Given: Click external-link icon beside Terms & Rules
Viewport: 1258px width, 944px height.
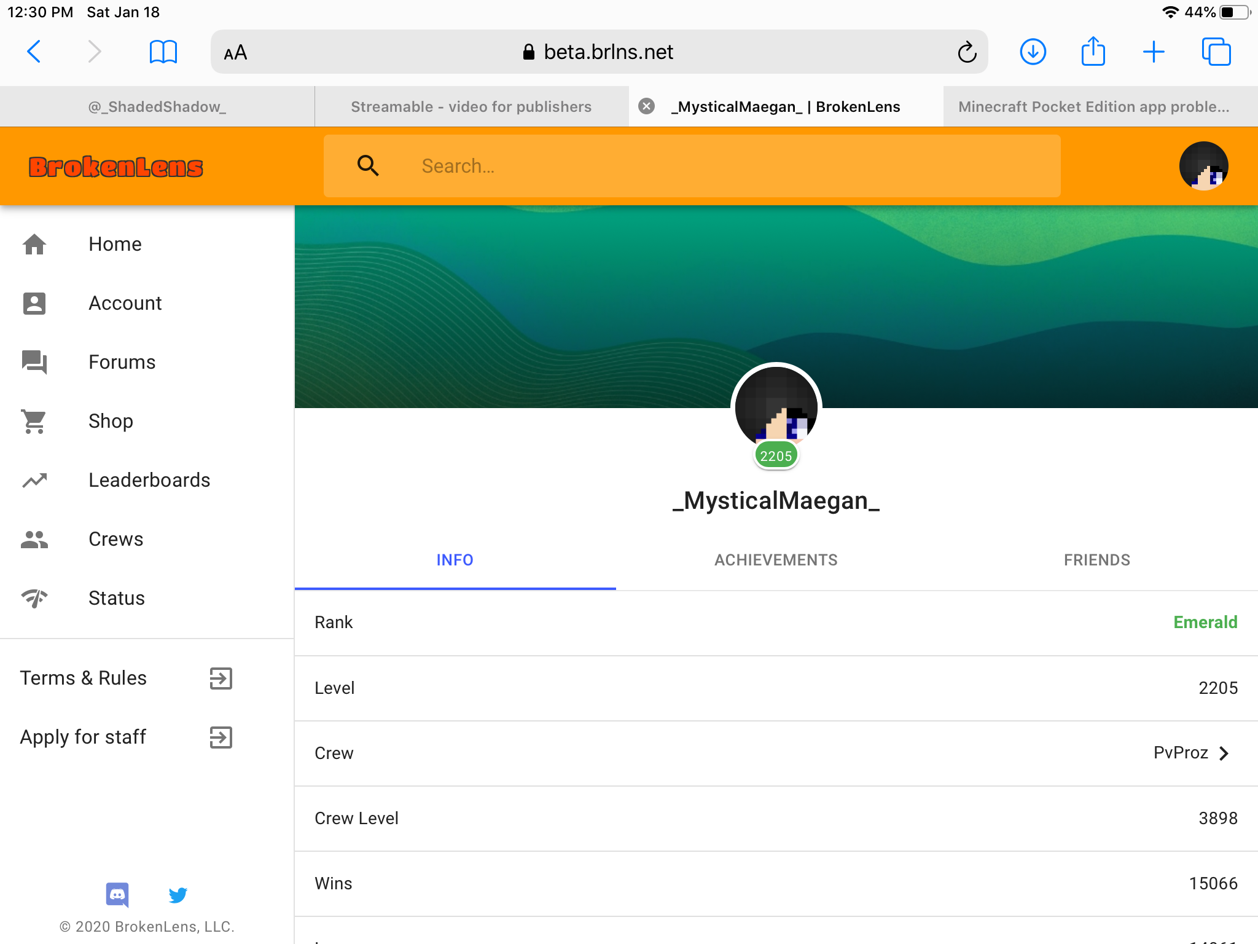Looking at the screenshot, I should pyautogui.click(x=221, y=678).
